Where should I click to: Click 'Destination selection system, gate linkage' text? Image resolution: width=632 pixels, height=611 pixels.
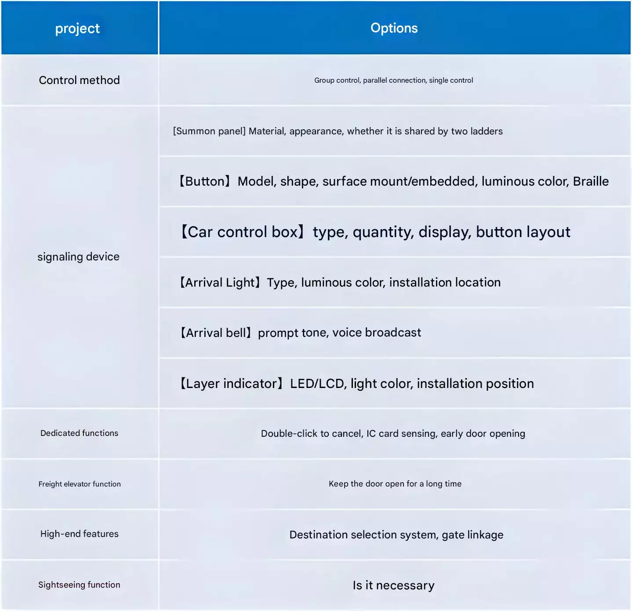(396, 535)
